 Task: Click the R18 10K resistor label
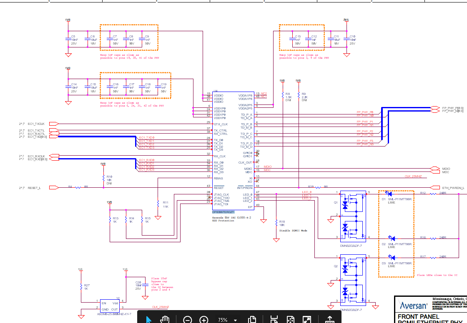coord(282,224)
